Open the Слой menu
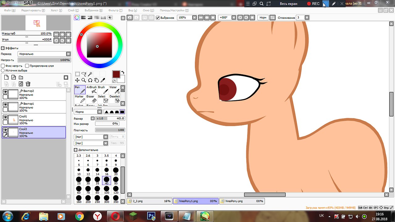395x222 pixels. point(73,10)
